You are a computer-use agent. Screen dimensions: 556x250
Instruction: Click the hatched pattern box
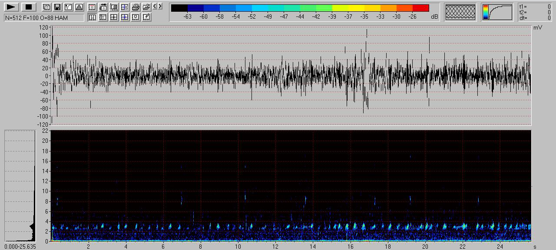coord(461,12)
